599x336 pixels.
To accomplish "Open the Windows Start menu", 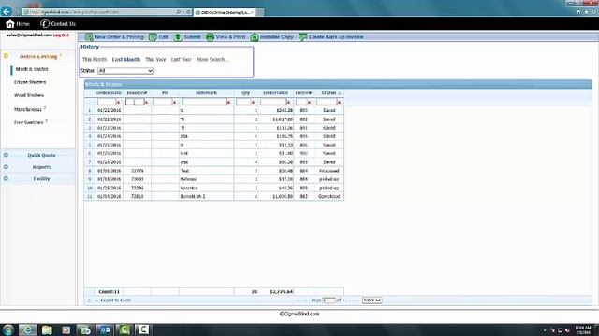I will 8,329.
